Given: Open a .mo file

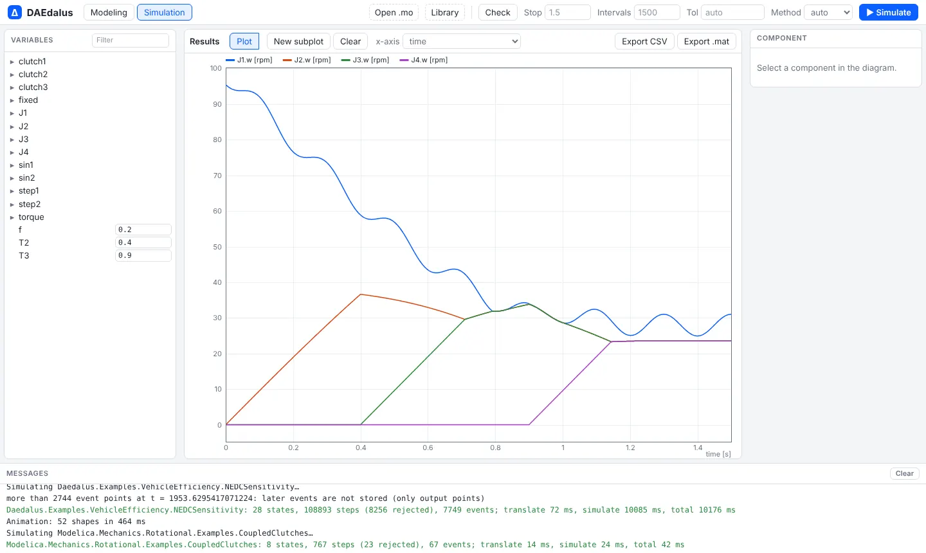Looking at the screenshot, I should coord(394,12).
